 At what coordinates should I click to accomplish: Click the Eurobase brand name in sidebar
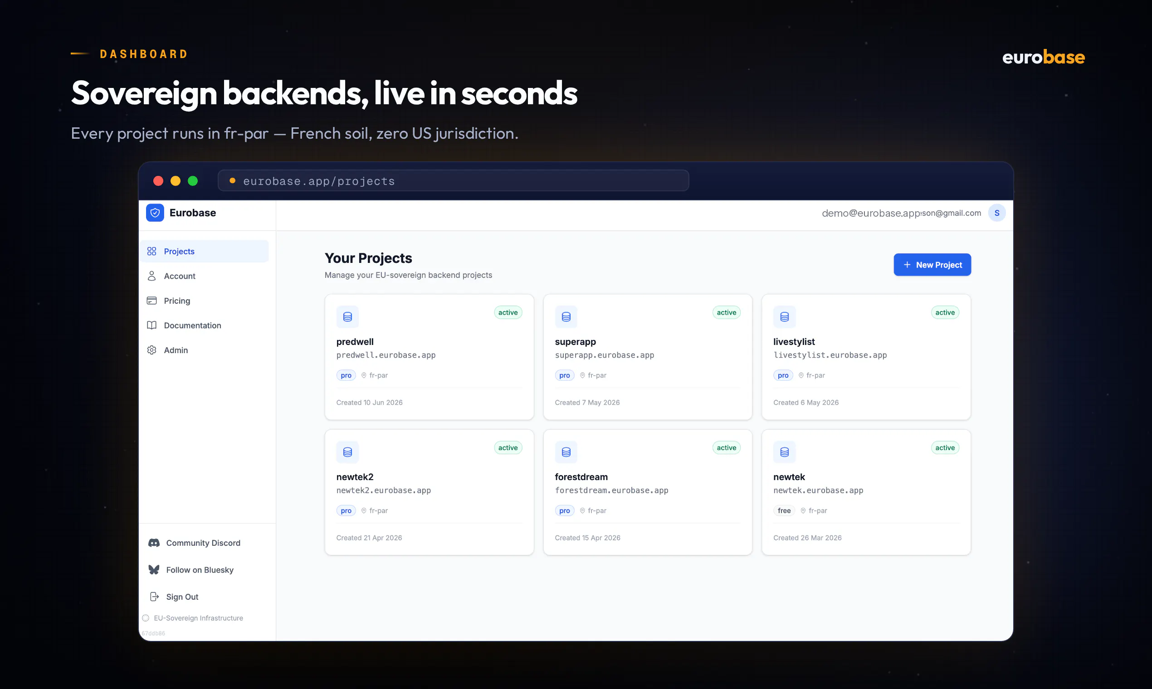192,213
